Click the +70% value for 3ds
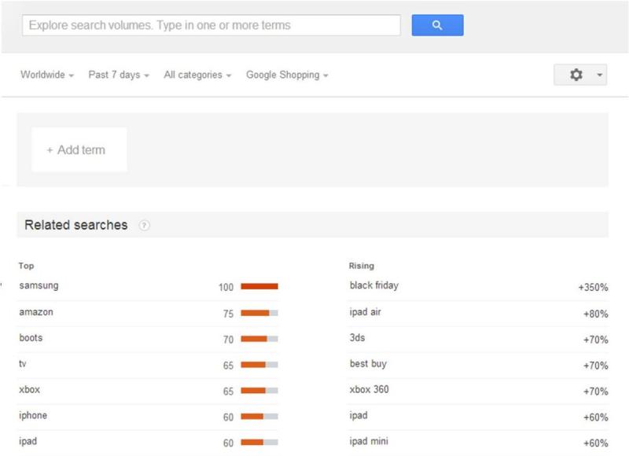This screenshot has height=456, width=629. click(x=596, y=340)
